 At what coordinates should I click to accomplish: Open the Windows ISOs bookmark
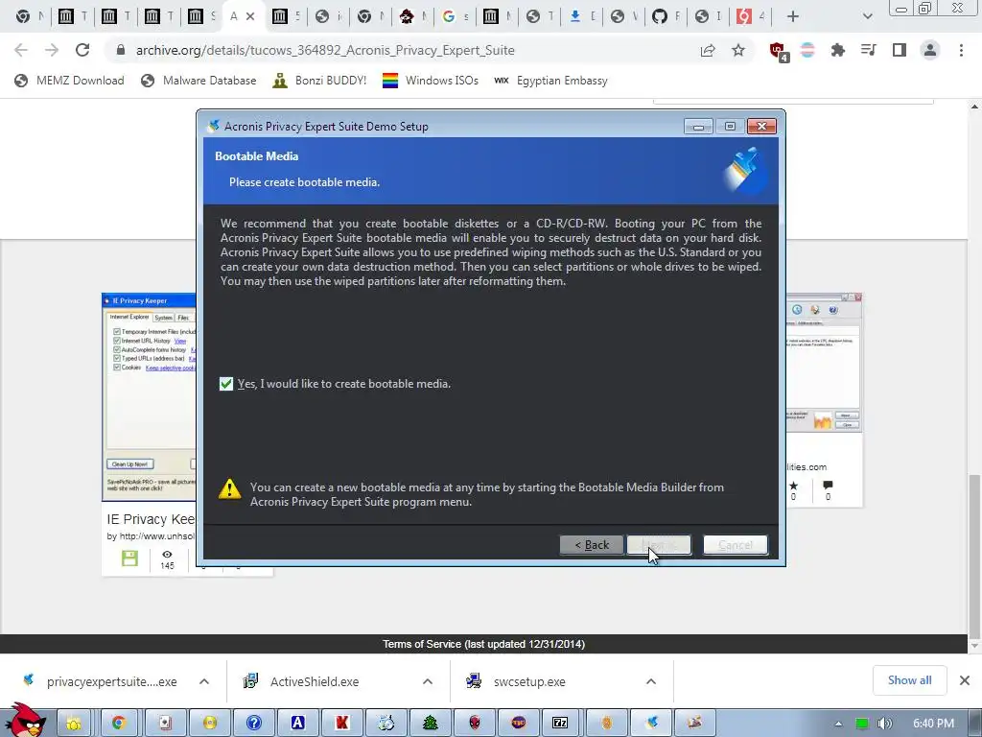point(431,81)
